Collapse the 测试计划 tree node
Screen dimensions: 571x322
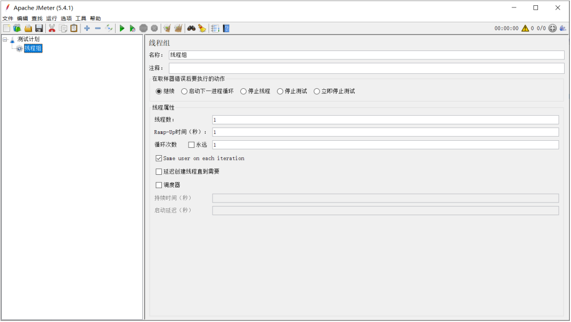[5, 39]
